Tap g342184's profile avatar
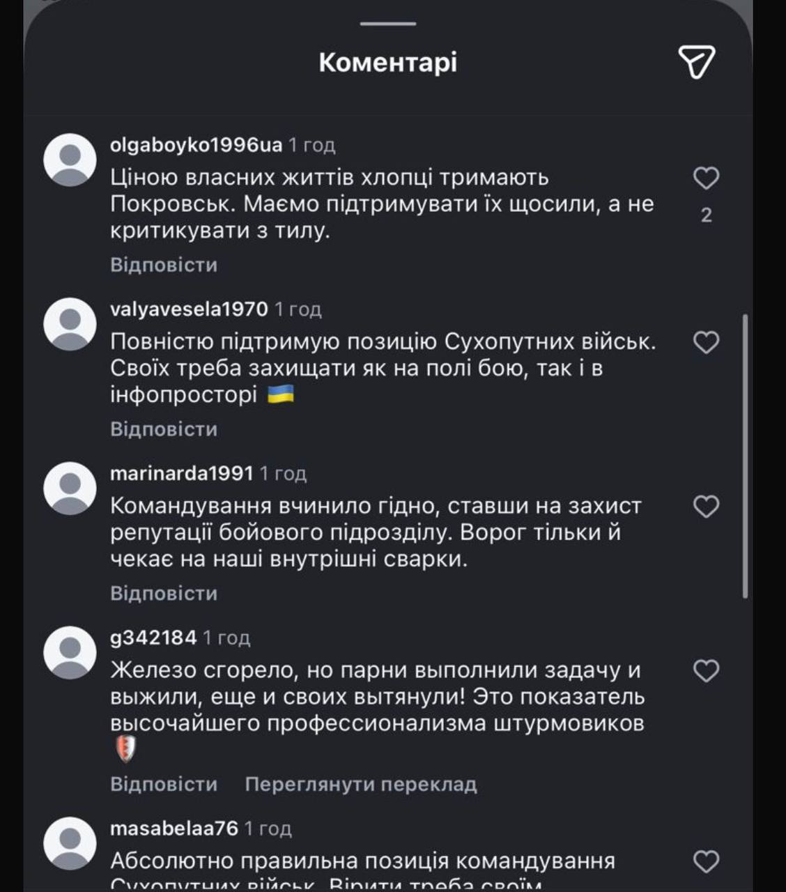Viewport: 786px width, 892px height. pyautogui.click(x=70, y=653)
